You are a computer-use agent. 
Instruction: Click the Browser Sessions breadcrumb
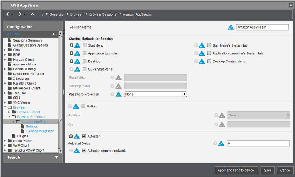pos(102,14)
